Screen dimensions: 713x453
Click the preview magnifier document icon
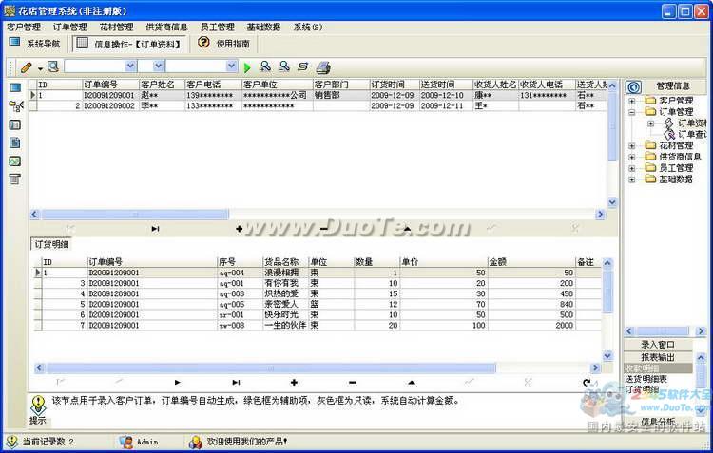pyautogui.click(x=53, y=66)
